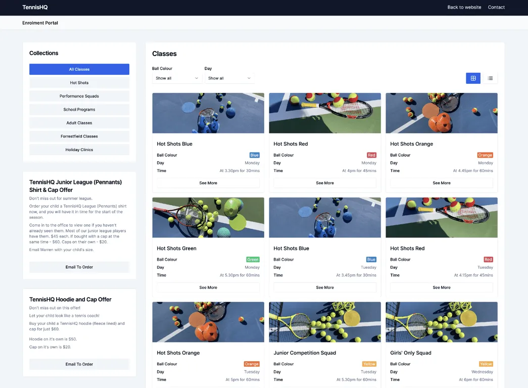Switch to list view layout
Image resolution: width=528 pixels, height=388 pixels.
pyautogui.click(x=490, y=78)
